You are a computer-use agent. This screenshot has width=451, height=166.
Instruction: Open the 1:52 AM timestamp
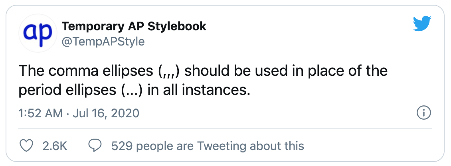[x=41, y=113]
